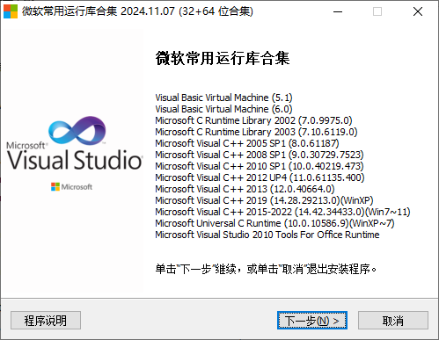
Task: Click the small Microsoft four-color logo
Action: [55, 186]
